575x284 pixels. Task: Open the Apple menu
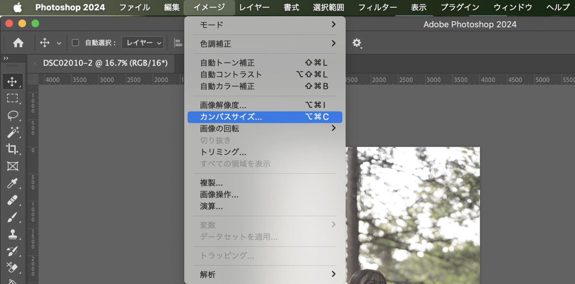(18, 7)
